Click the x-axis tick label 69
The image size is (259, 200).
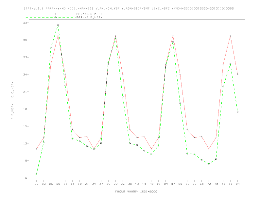coord(202,184)
